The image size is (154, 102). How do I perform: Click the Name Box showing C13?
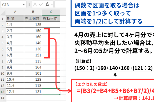point(14,5)
